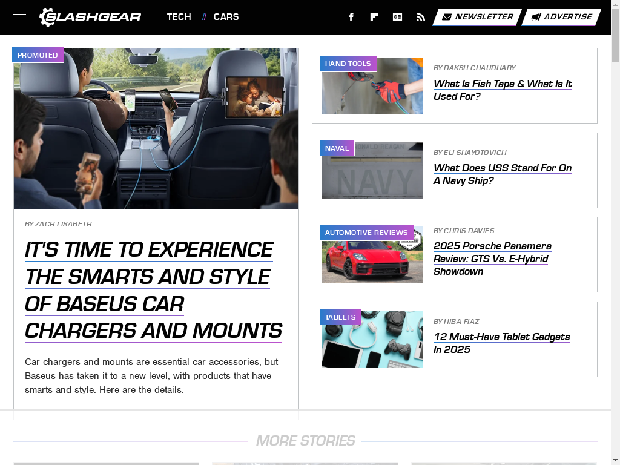Open the Google News icon link

coord(397,17)
